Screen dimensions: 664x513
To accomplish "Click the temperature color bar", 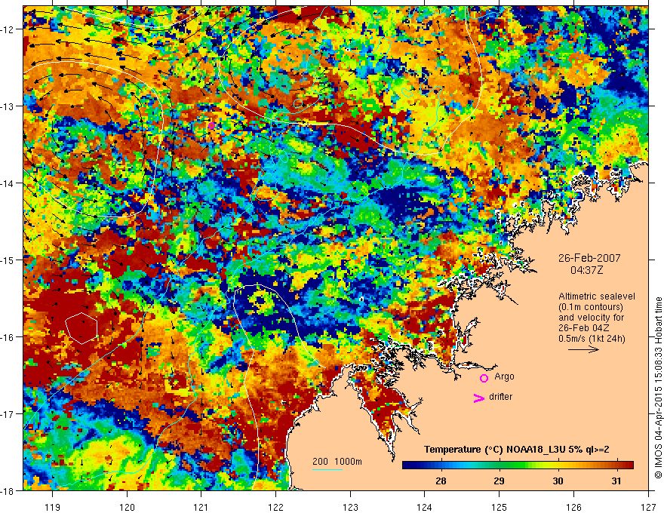I will (x=518, y=465).
